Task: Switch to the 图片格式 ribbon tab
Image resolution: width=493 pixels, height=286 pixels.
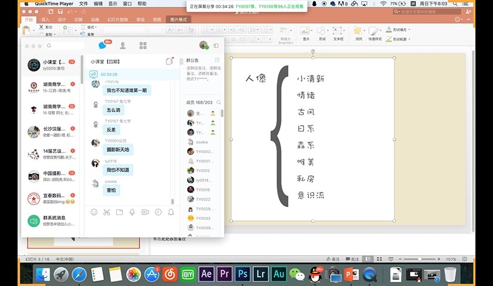Action: pyautogui.click(x=178, y=20)
